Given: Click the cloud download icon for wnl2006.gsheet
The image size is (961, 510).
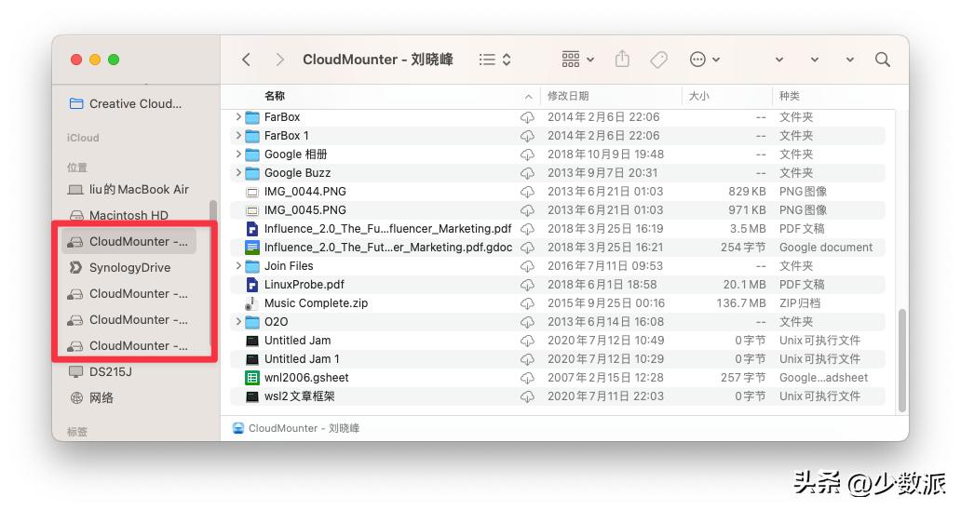Looking at the screenshot, I should tap(527, 378).
